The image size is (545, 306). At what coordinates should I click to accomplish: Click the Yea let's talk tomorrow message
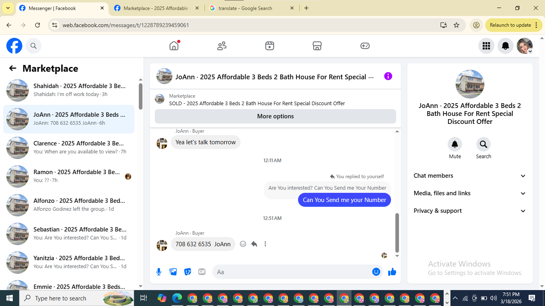(x=205, y=142)
